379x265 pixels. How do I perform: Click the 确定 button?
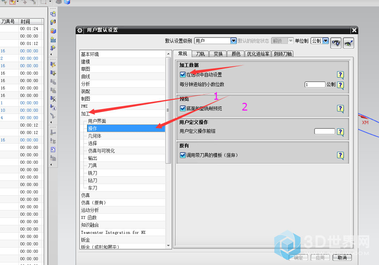pos(299,258)
